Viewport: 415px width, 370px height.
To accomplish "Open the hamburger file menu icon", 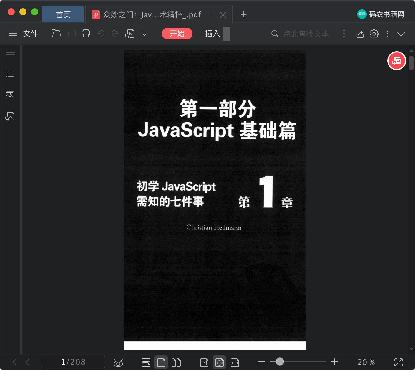I will 13,34.
